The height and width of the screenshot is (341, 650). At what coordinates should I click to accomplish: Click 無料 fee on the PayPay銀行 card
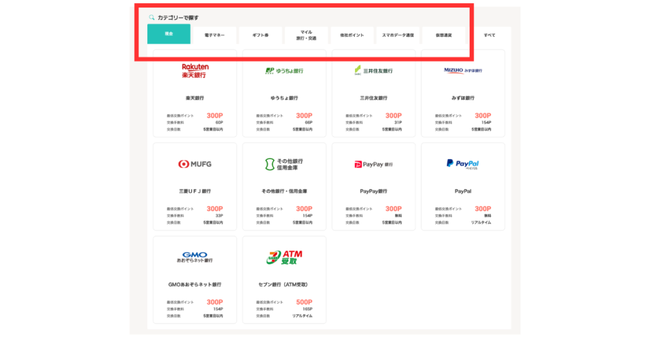(398, 216)
